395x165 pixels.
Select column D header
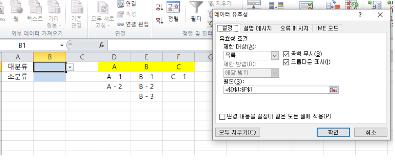[x=114, y=57]
